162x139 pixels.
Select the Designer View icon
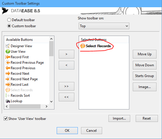pos(8,46)
